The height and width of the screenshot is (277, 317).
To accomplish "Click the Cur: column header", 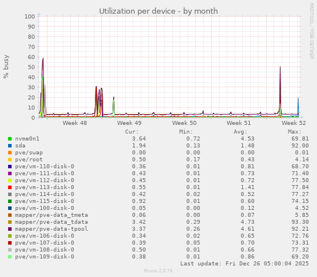I will [132, 132].
